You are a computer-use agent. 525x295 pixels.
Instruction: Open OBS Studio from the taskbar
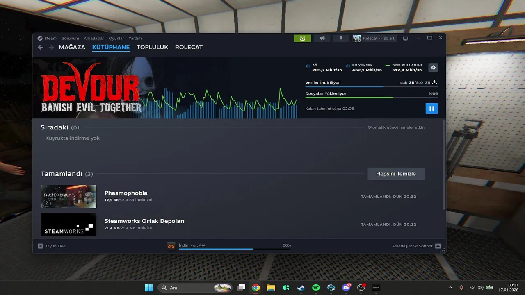click(x=361, y=288)
